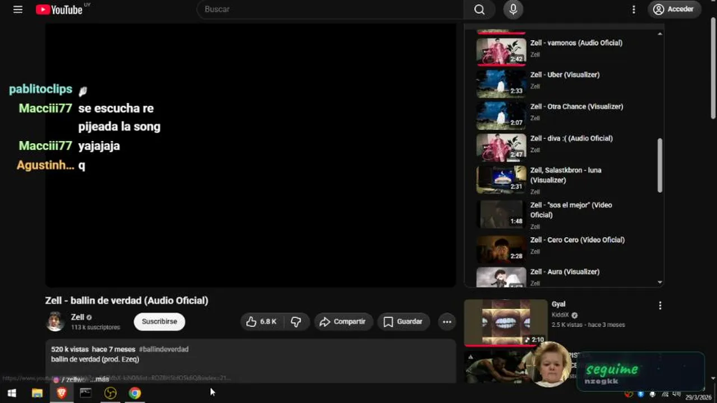Click video title ballin de verdad

pyautogui.click(x=127, y=301)
